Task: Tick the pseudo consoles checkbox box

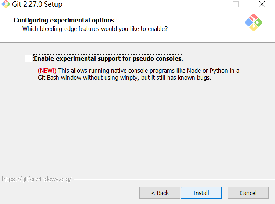Action: [x=28, y=58]
